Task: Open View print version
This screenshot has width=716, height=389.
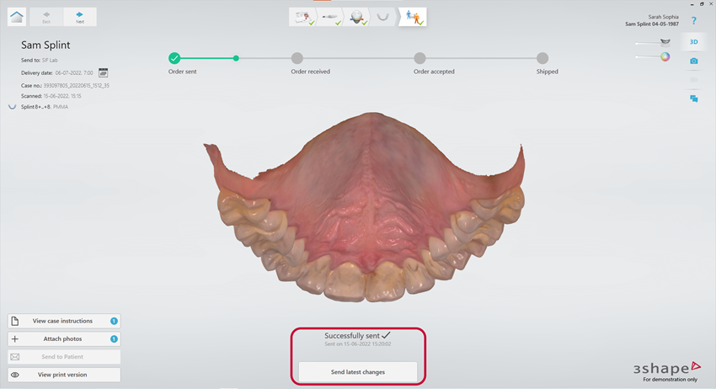Action: pyautogui.click(x=64, y=375)
